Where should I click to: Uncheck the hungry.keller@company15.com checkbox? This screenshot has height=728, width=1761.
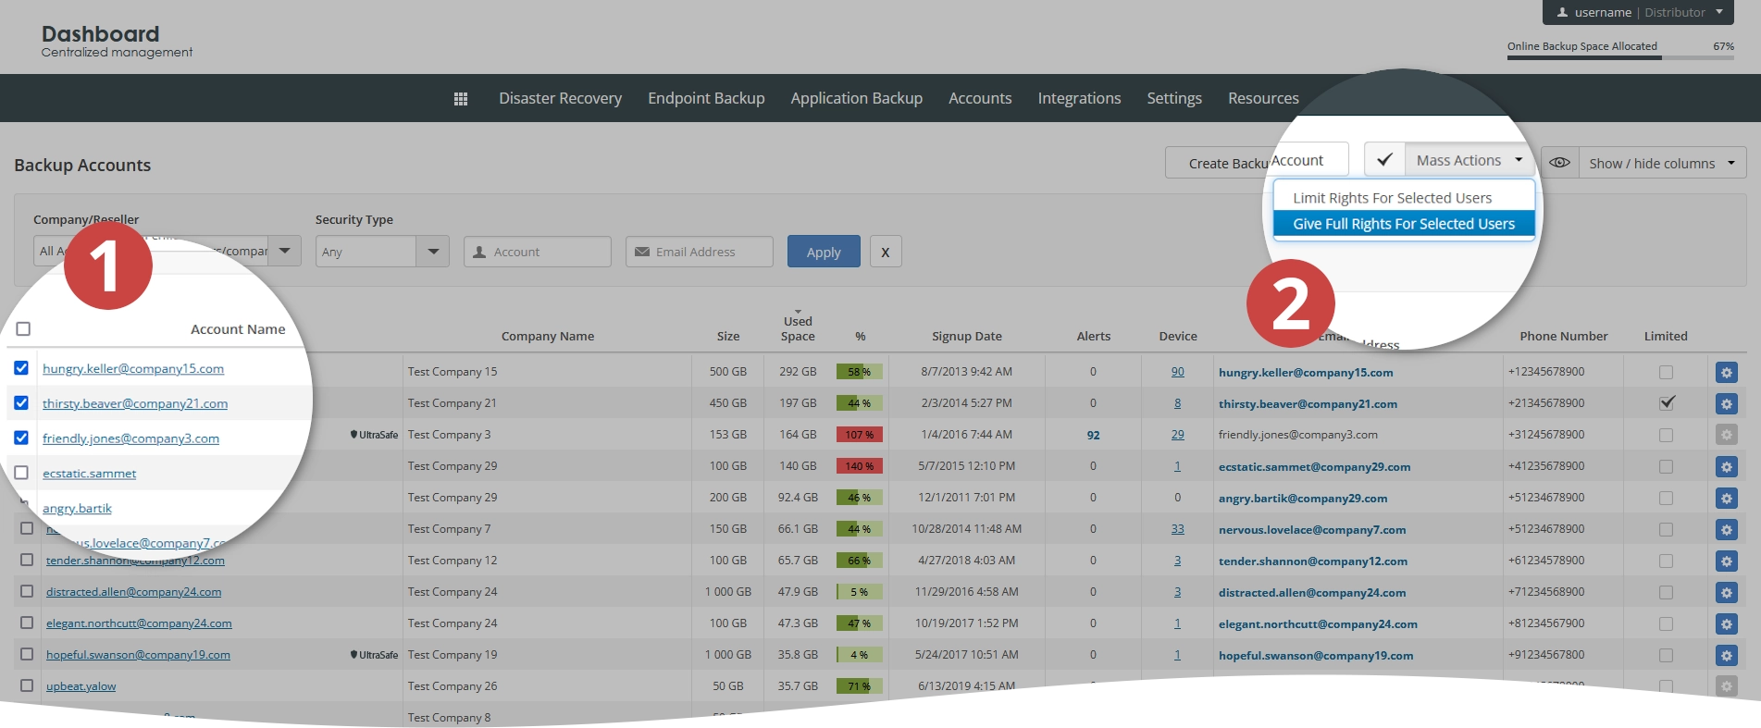pyautogui.click(x=21, y=368)
